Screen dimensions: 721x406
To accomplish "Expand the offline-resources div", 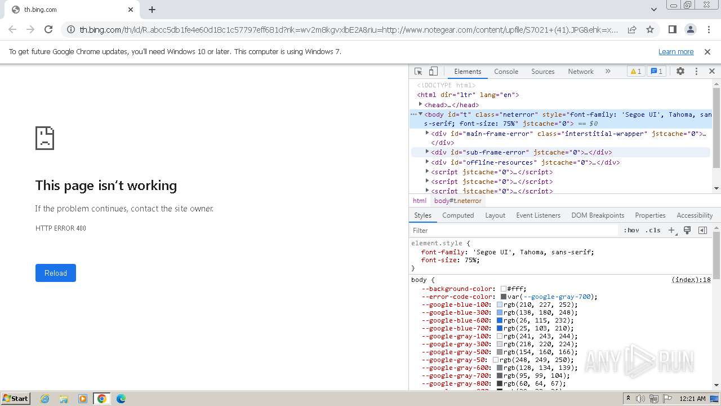I will point(427,162).
